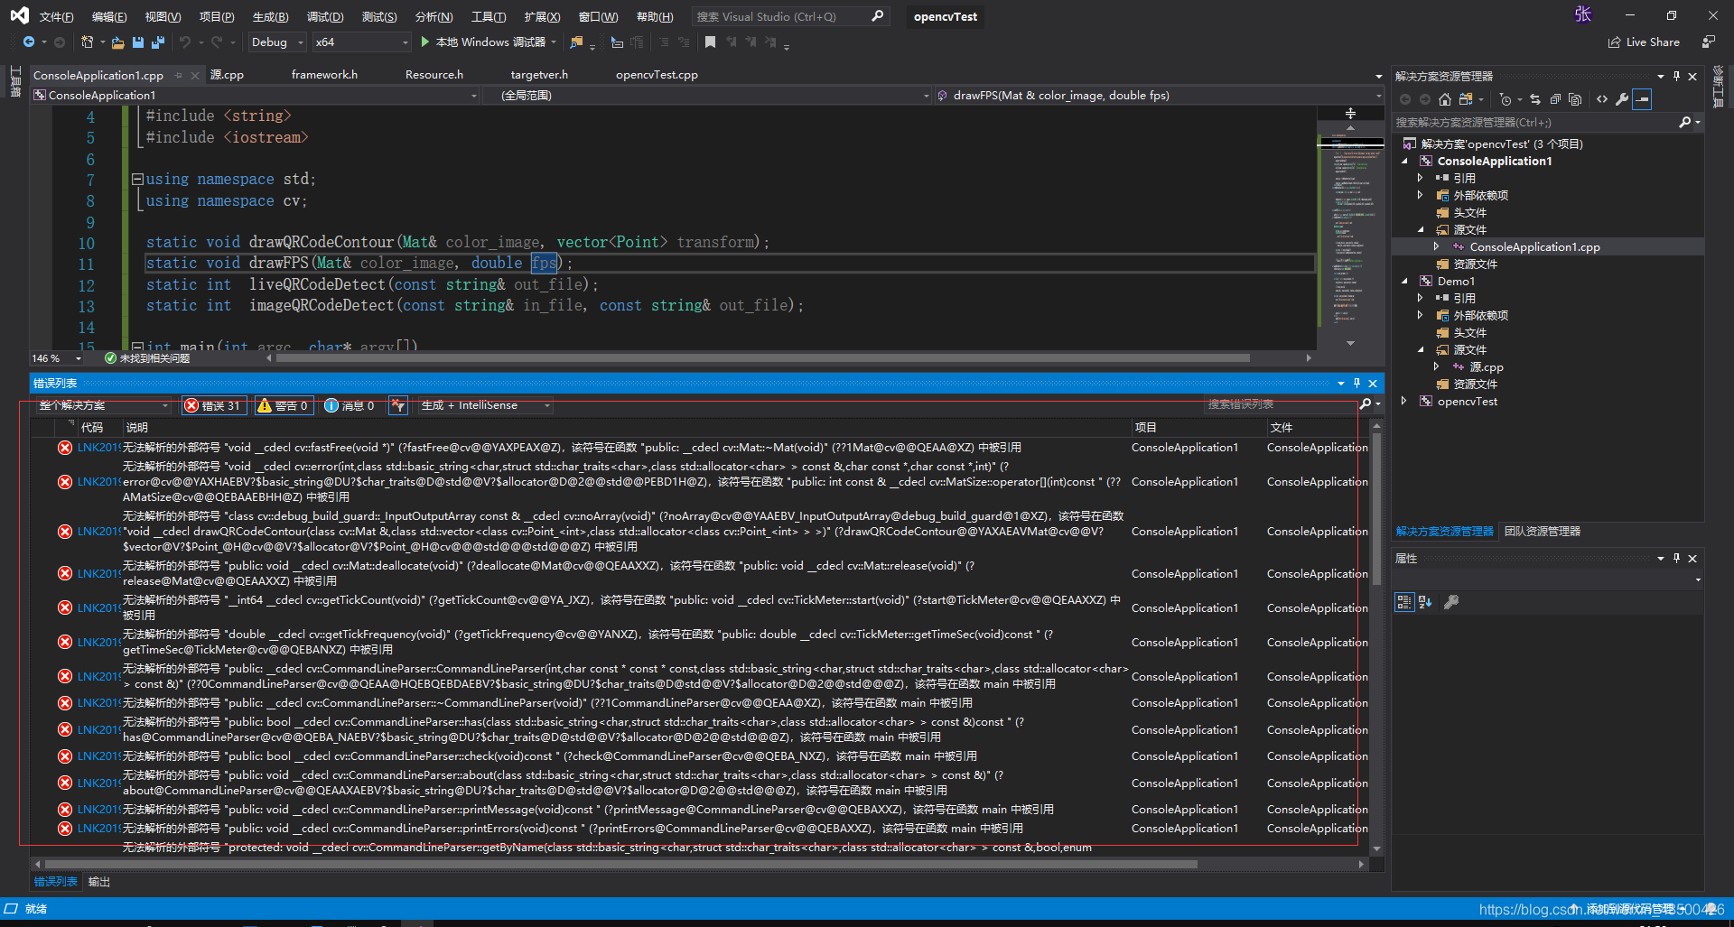Click the Navigate Backward arrow in toolbar
Image resolution: width=1734 pixels, height=927 pixels.
28,42
